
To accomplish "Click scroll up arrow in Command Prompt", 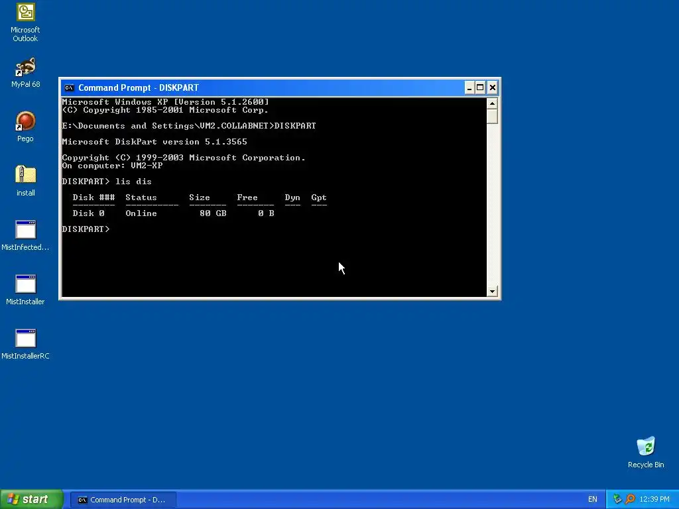I will pyautogui.click(x=492, y=103).
